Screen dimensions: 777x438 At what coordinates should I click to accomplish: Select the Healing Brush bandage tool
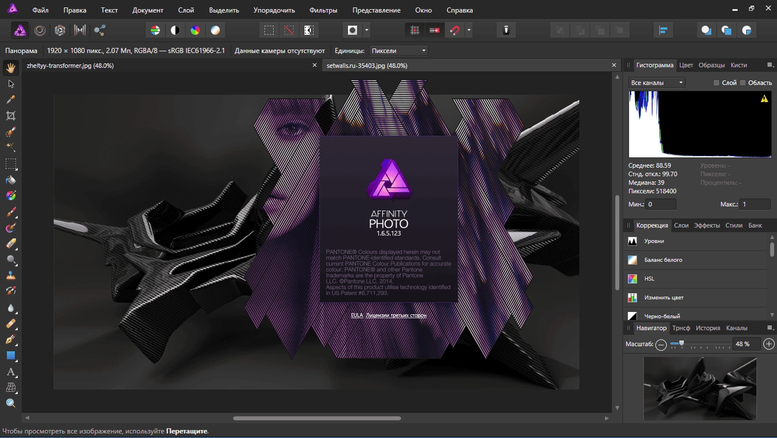tap(11, 323)
